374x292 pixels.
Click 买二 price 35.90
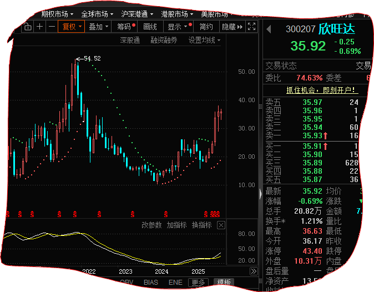pos(312,154)
